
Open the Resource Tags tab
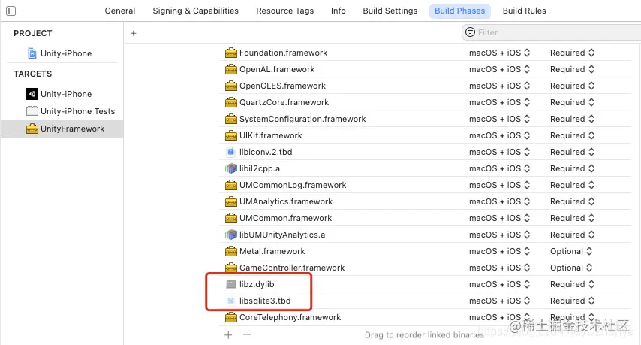pos(285,11)
